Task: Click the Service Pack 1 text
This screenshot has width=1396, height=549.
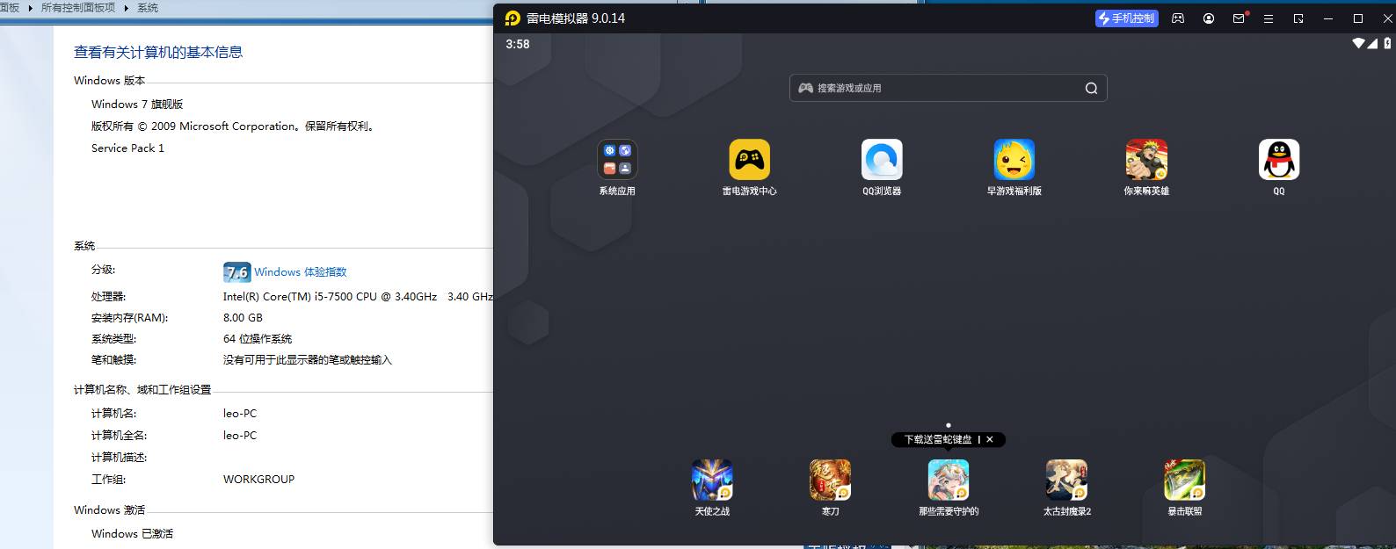Action: [127, 148]
